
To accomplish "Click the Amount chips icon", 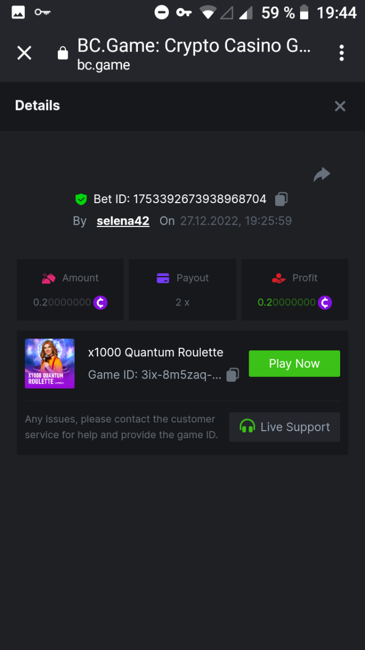I will (x=49, y=278).
